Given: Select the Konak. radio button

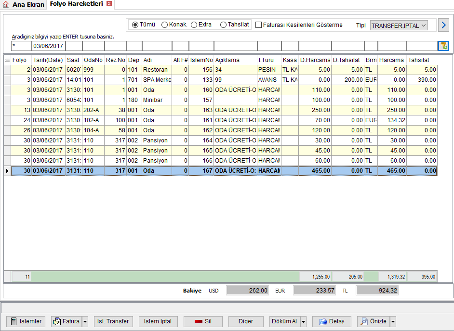Looking at the screenshot, I should tap(164, 25).
